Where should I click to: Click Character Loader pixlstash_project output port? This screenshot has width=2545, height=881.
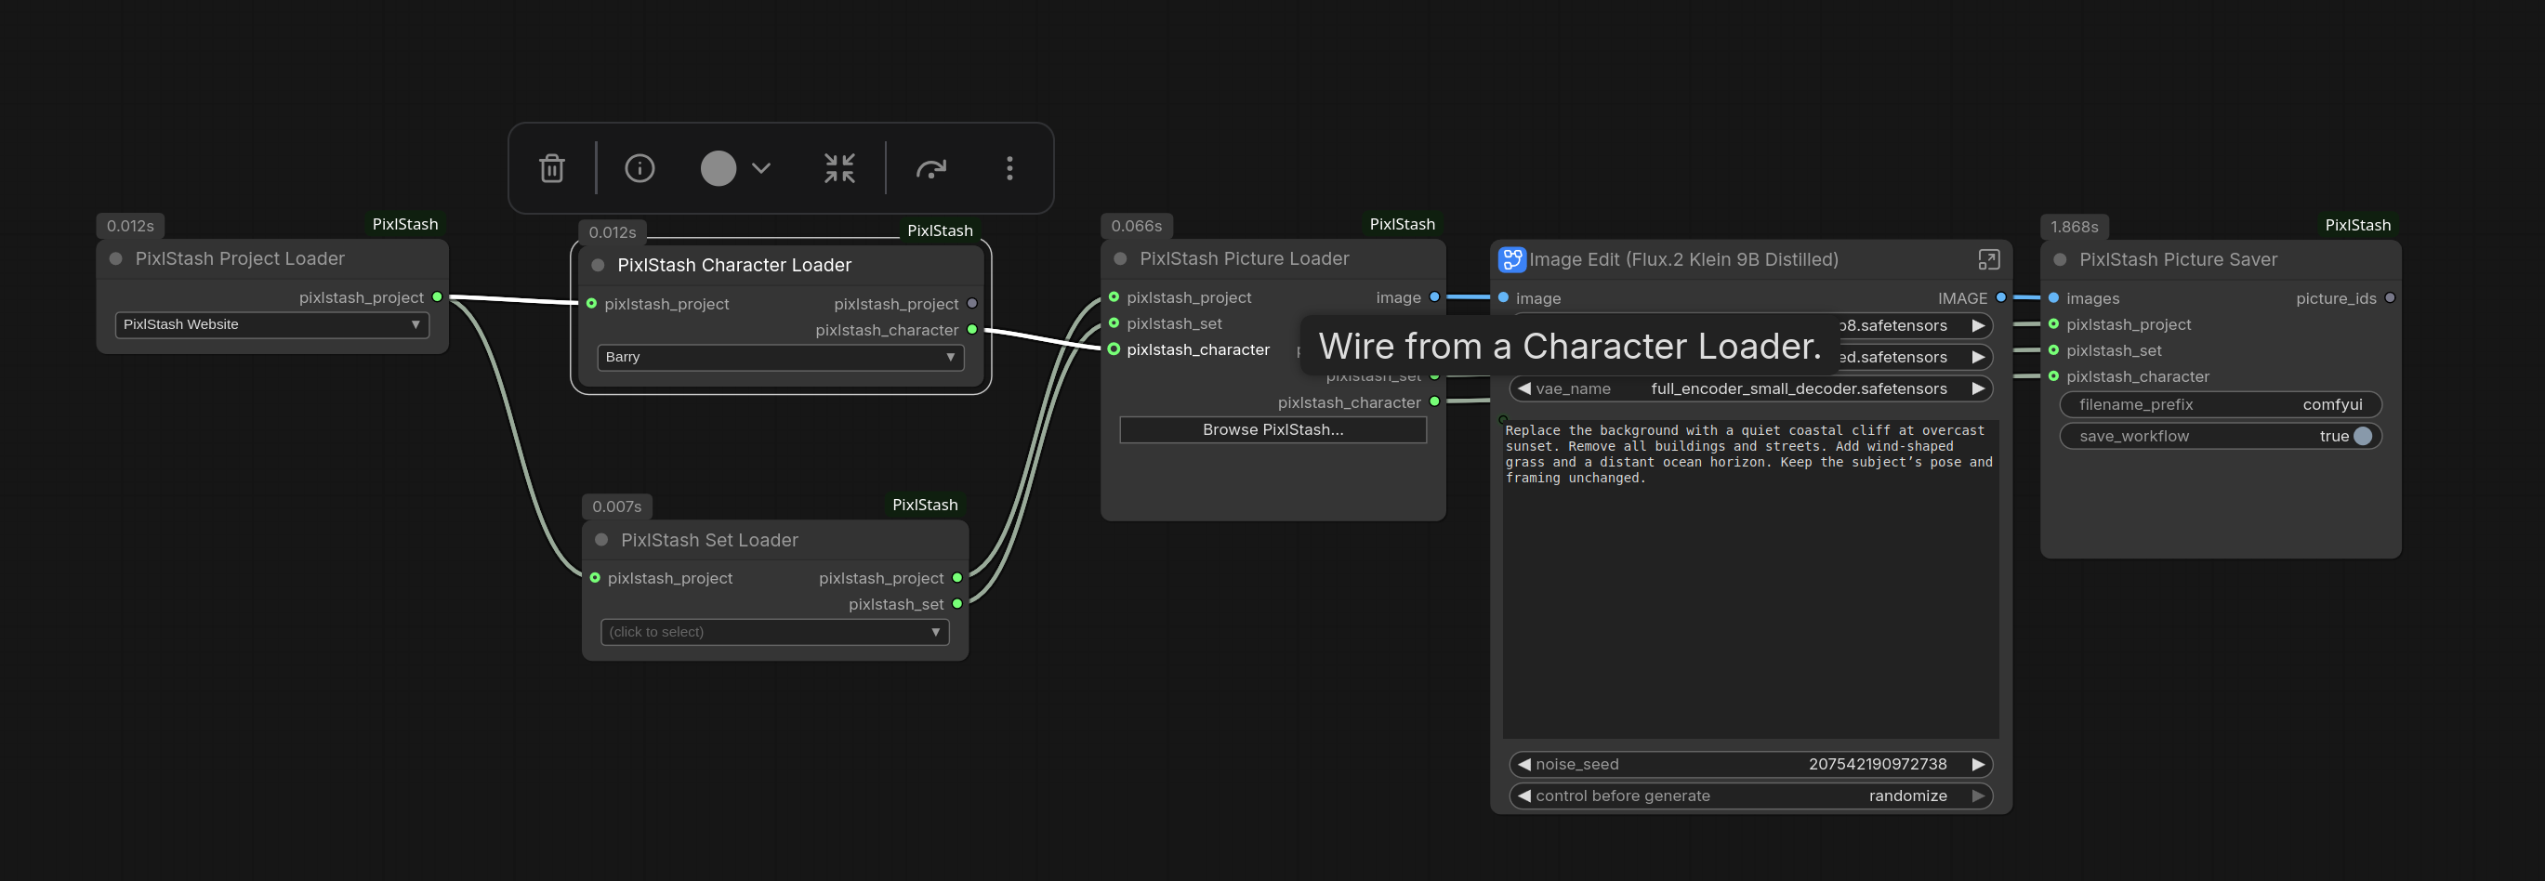(x=972, y=303)
